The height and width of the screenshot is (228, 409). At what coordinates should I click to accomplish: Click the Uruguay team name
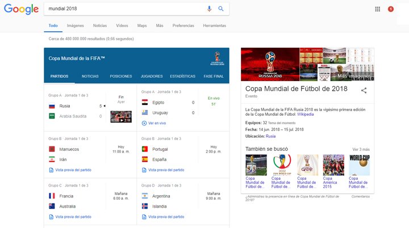tap(160, 112)
